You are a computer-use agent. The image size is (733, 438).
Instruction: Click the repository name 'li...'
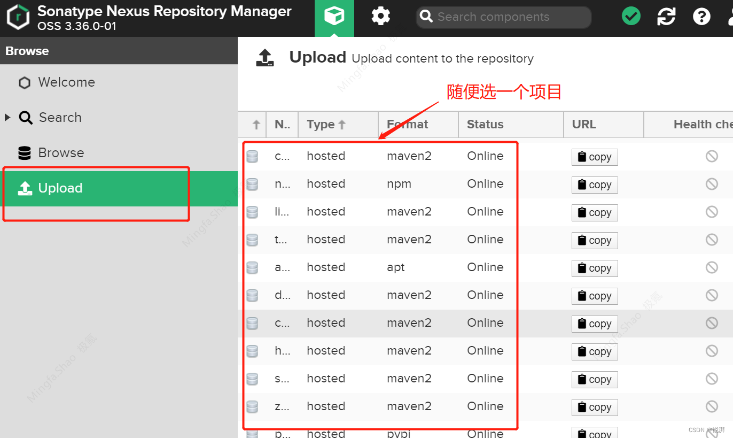[x=282, y=212]
